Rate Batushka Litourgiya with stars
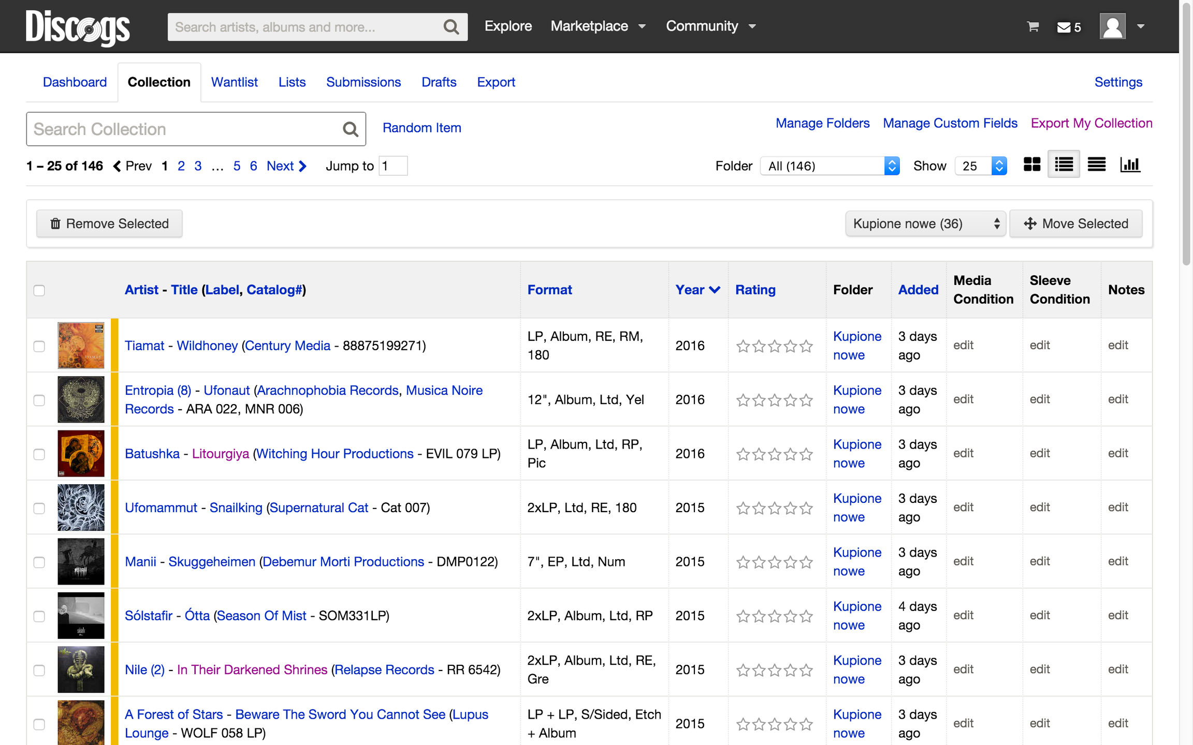The height and width of the screenshot is (745, 1193). tap(775, 454)
